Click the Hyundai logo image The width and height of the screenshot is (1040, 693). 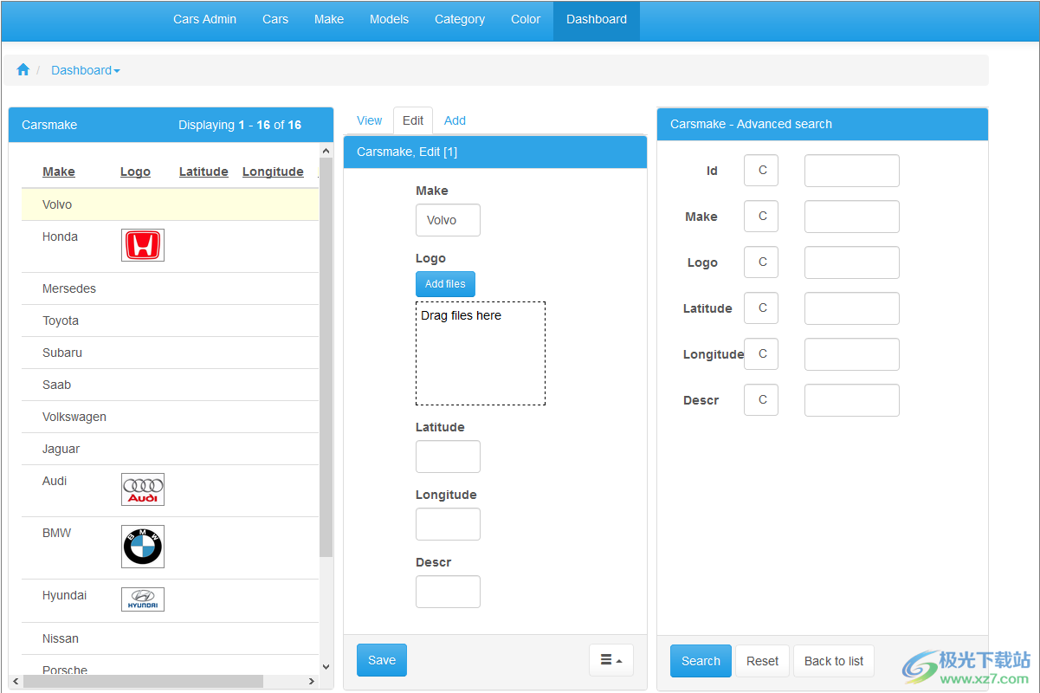pyautogui.click(x=143, y=599)
